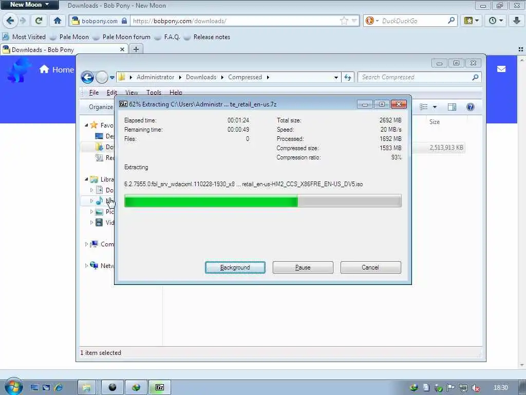Open the browser history clock button
Viewport: 526px width, 395px height.
pyautogui.click(x=496, y=21)
